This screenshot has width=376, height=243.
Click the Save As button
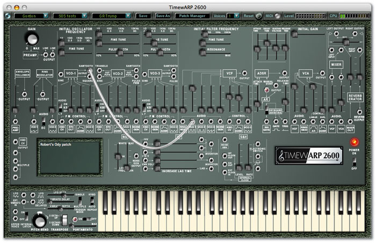coord(163,16)
